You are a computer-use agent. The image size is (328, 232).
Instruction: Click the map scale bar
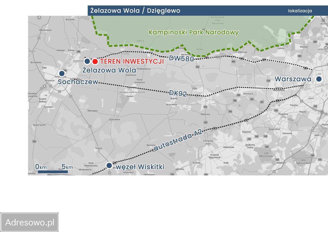[53, 172]
